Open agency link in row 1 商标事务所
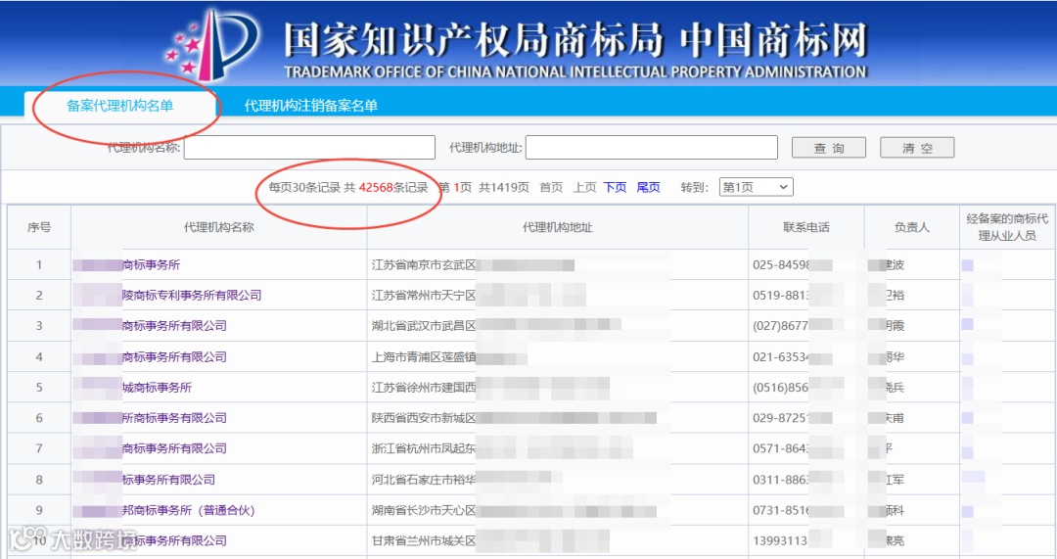This screenshot has height=559, width=1057. (x=151, y=265)
